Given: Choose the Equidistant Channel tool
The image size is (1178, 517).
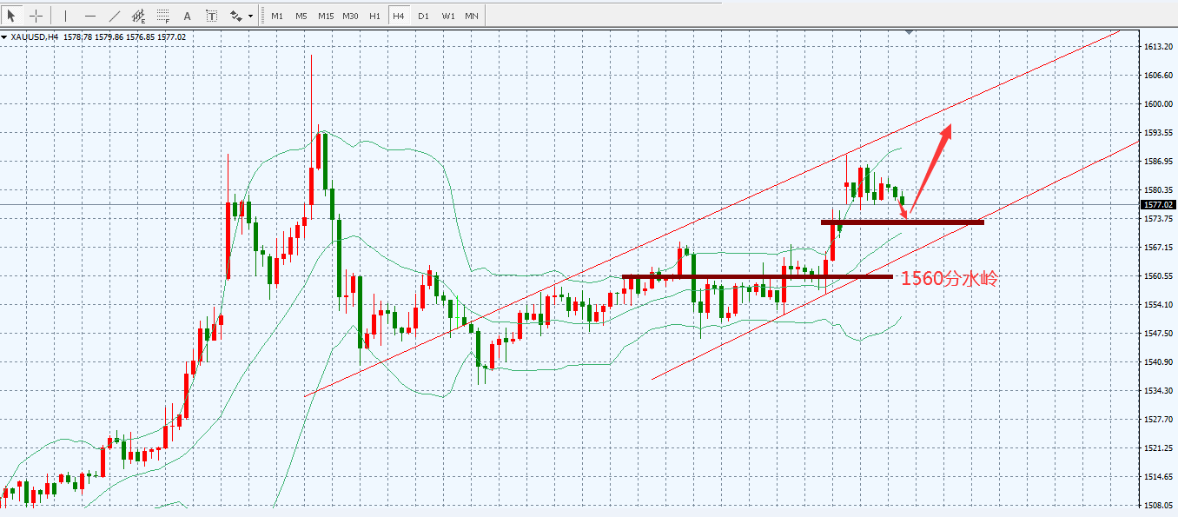Looking at the screenshot, I should 139,16.
